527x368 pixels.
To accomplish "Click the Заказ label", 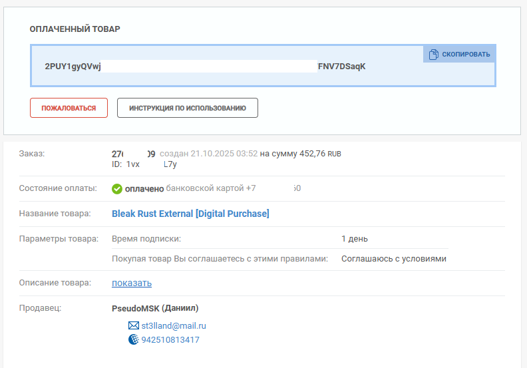I will [x=31, y=154].
